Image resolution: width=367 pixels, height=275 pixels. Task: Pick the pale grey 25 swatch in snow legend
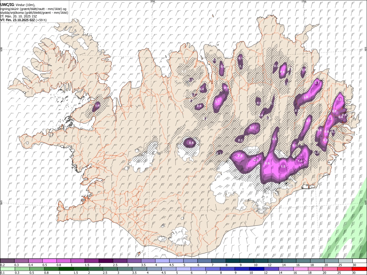(x=345, y=261)
